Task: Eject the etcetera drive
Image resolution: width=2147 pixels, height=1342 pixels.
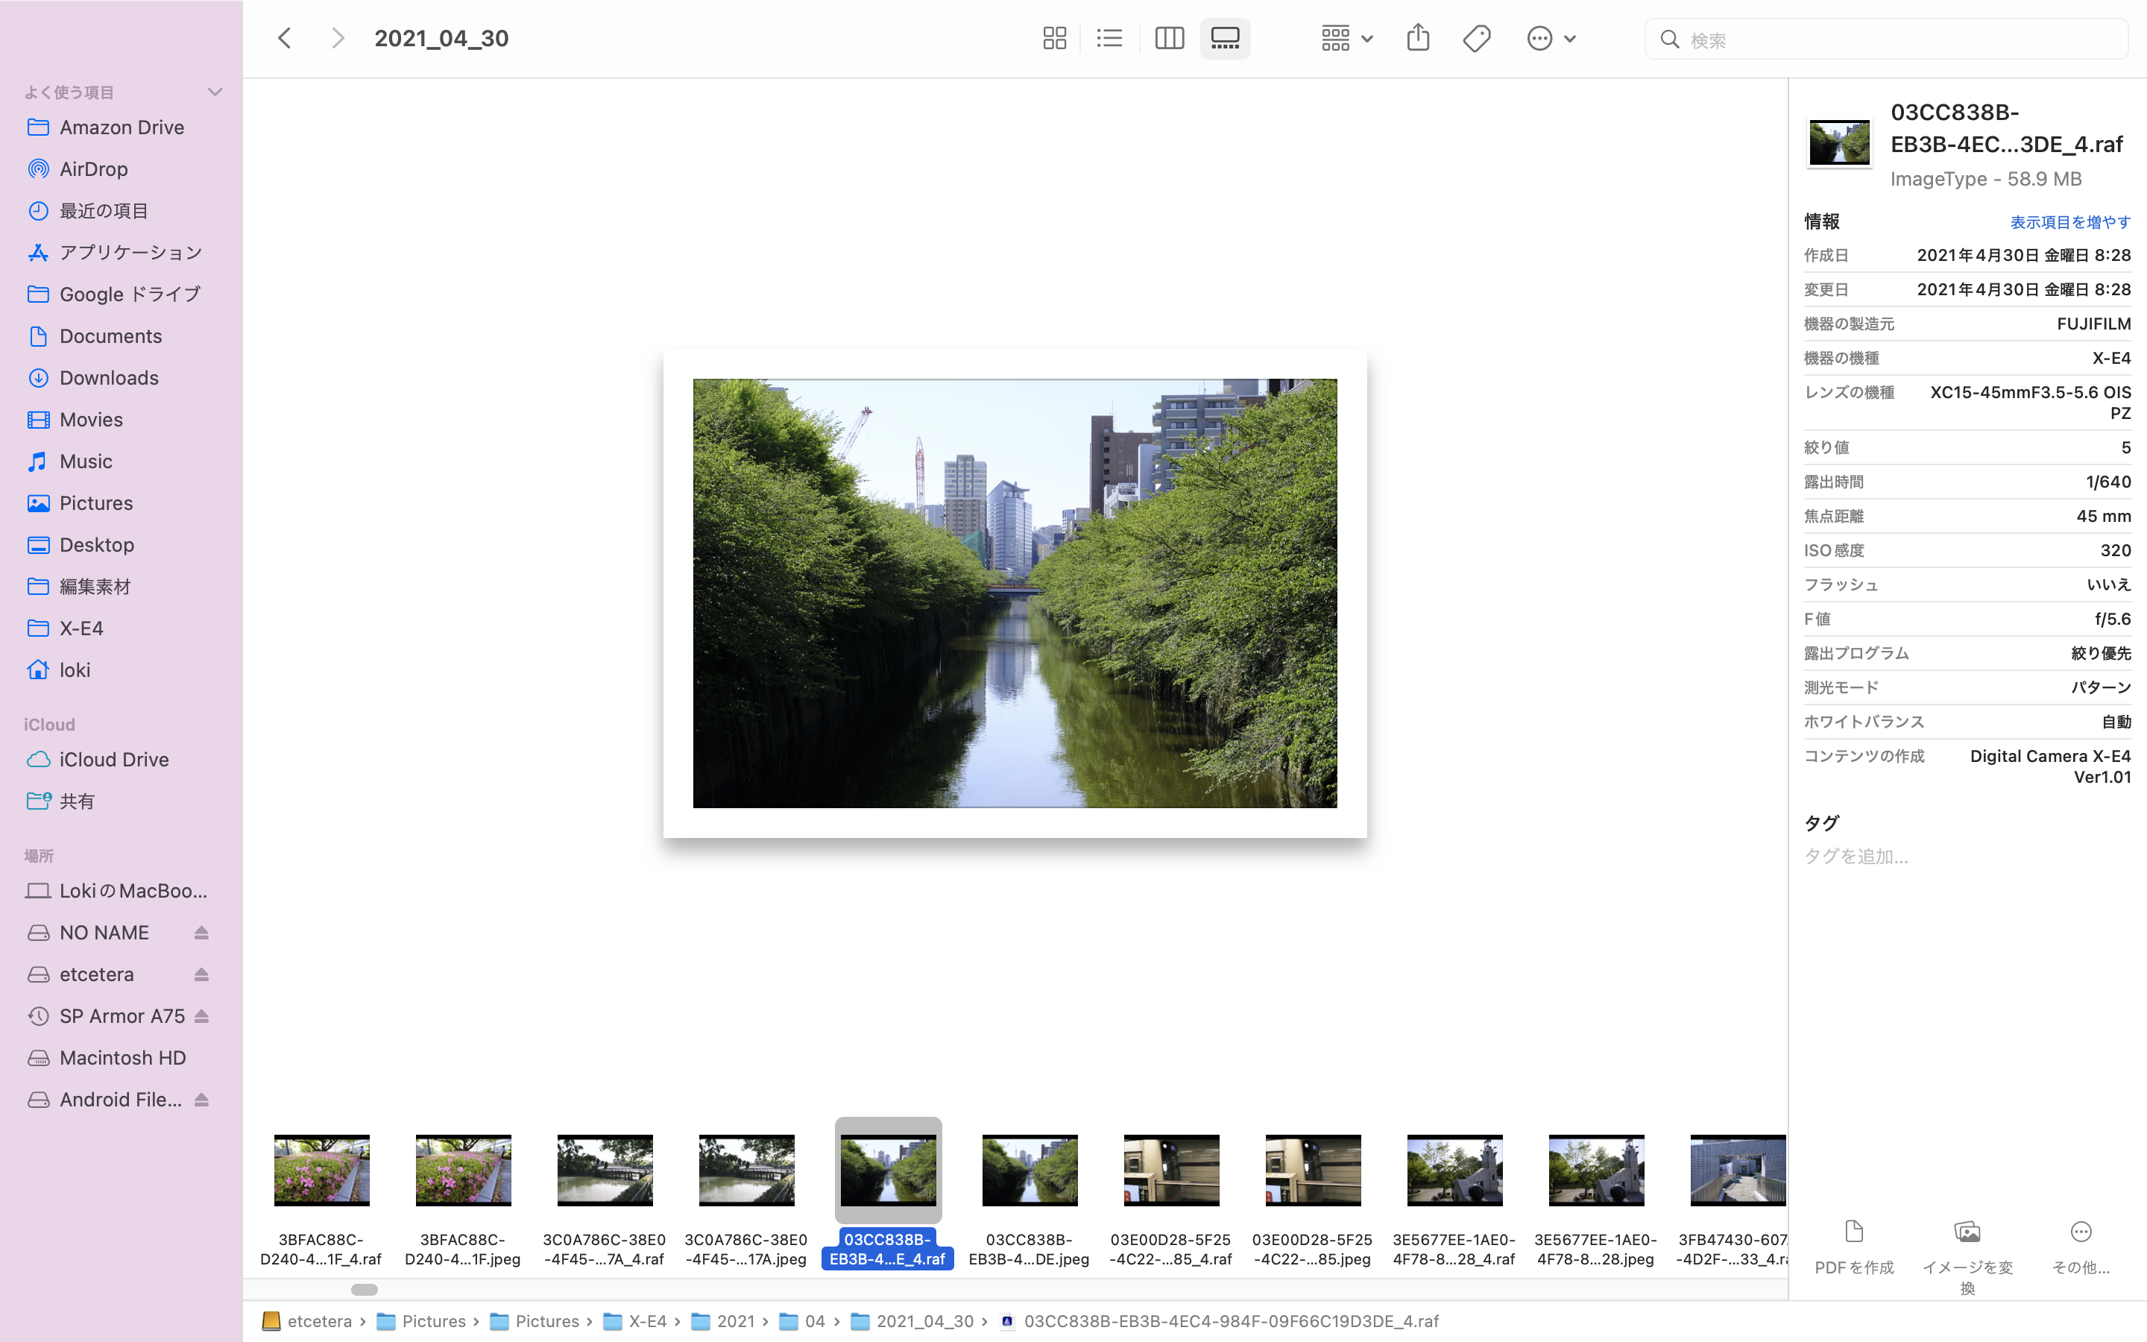Action: (201, 974)
